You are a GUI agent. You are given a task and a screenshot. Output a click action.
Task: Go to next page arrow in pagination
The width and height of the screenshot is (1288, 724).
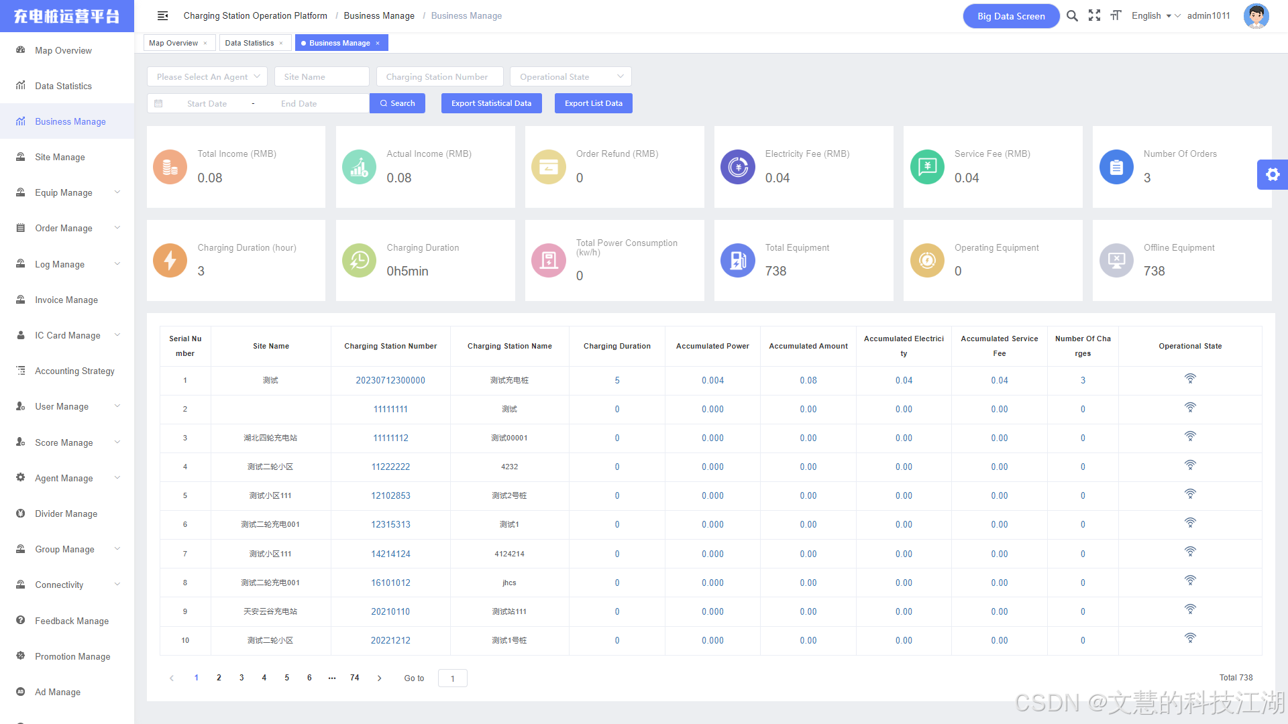coord(379,678)
